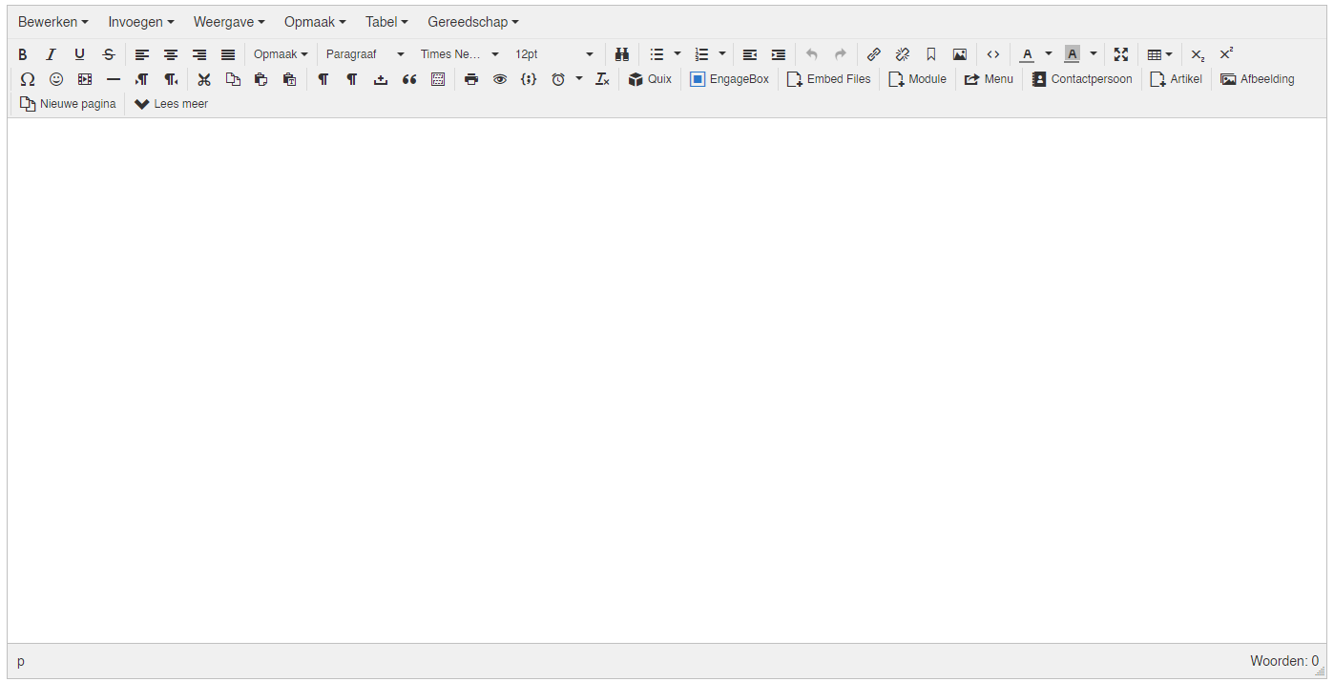Toggle underline formatting
This screenshot has height=682, width=1334.
80,54
